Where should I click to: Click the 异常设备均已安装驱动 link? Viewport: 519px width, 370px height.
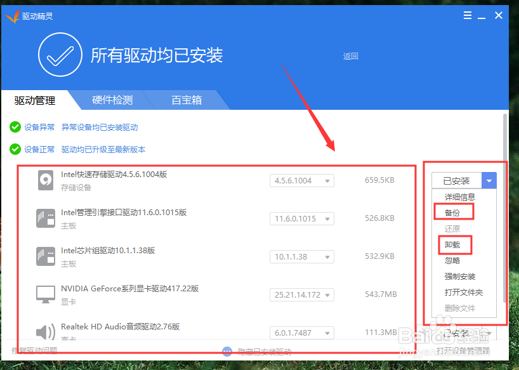100,128
